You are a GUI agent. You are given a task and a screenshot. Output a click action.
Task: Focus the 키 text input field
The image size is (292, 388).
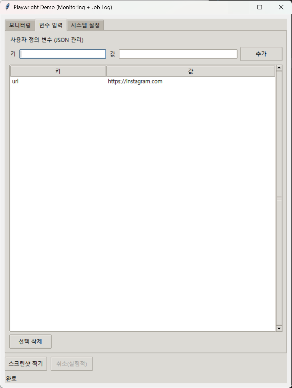click(63, 54)
